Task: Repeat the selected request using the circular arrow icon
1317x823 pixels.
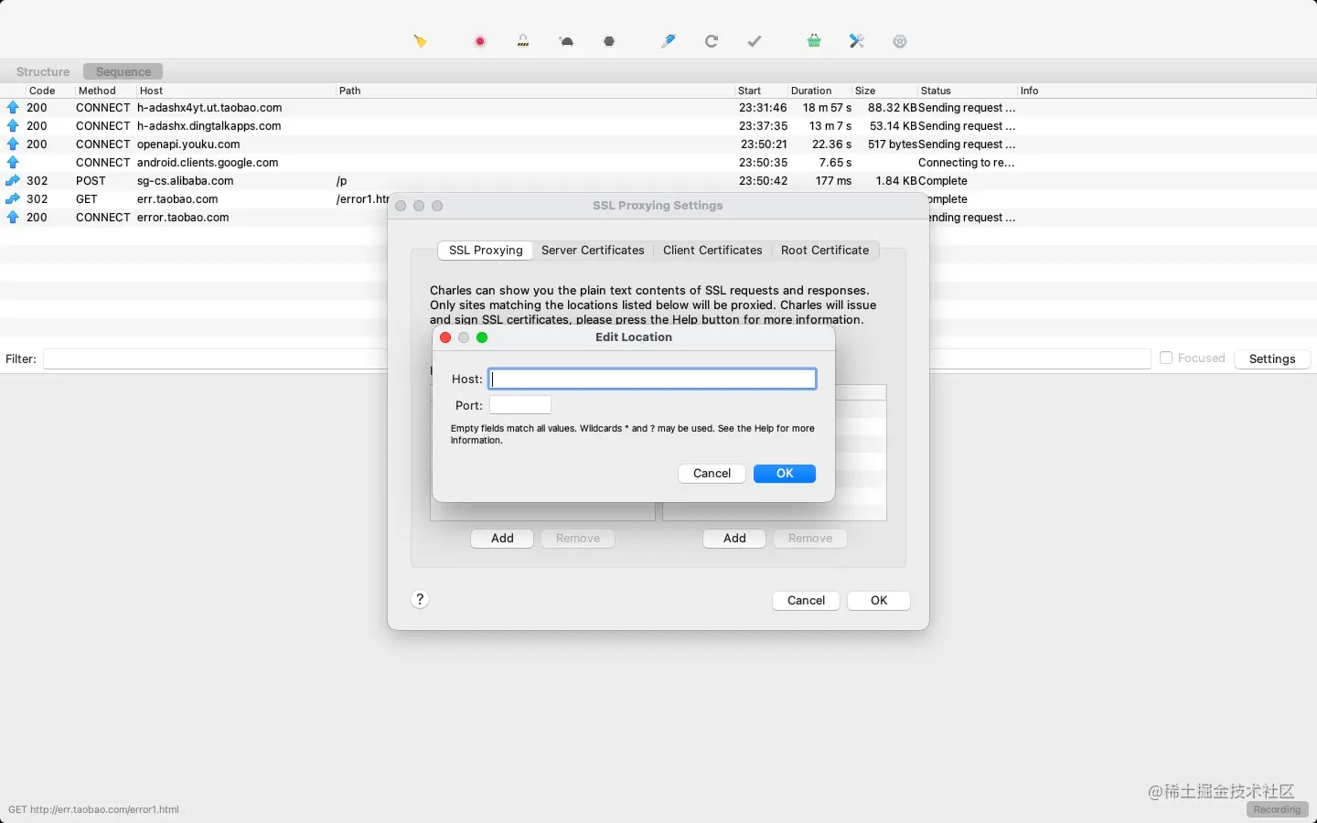Action: (712, 41)
